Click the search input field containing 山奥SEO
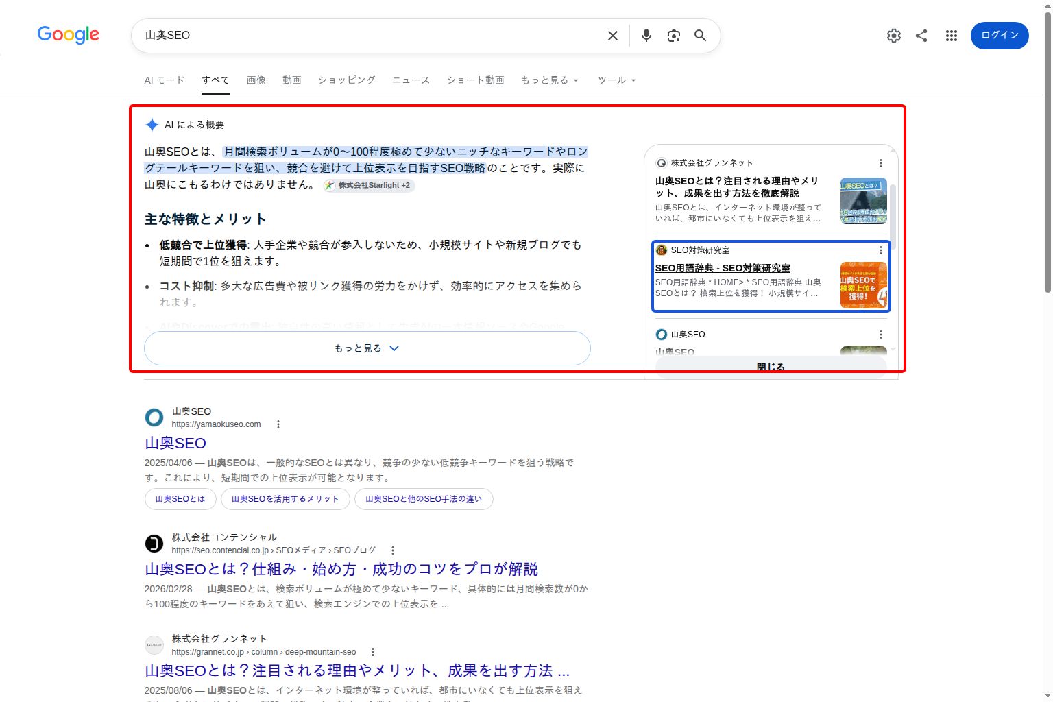 [370, 36]
